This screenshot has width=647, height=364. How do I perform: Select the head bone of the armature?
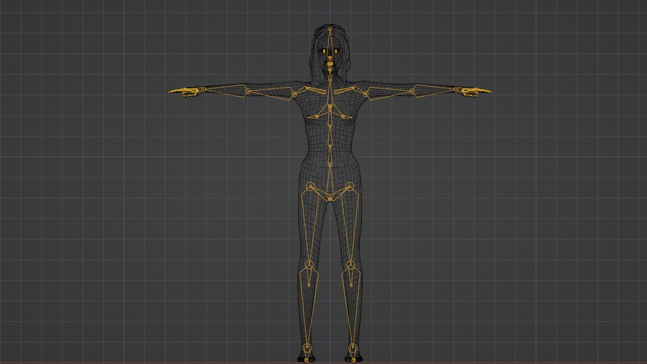click(330, 30)
